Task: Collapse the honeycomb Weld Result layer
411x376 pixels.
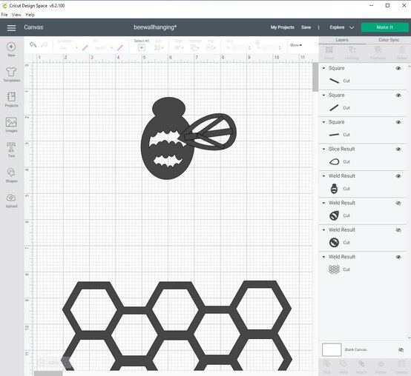Action: (323, 257)
